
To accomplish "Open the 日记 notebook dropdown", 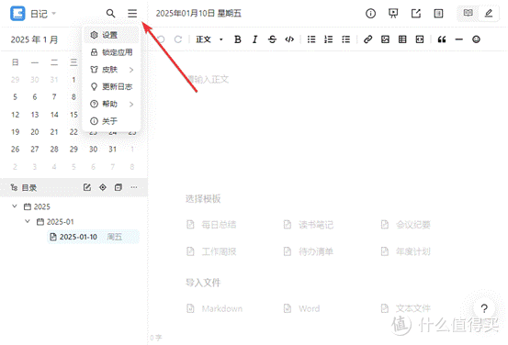I will (x=43, y=14).
